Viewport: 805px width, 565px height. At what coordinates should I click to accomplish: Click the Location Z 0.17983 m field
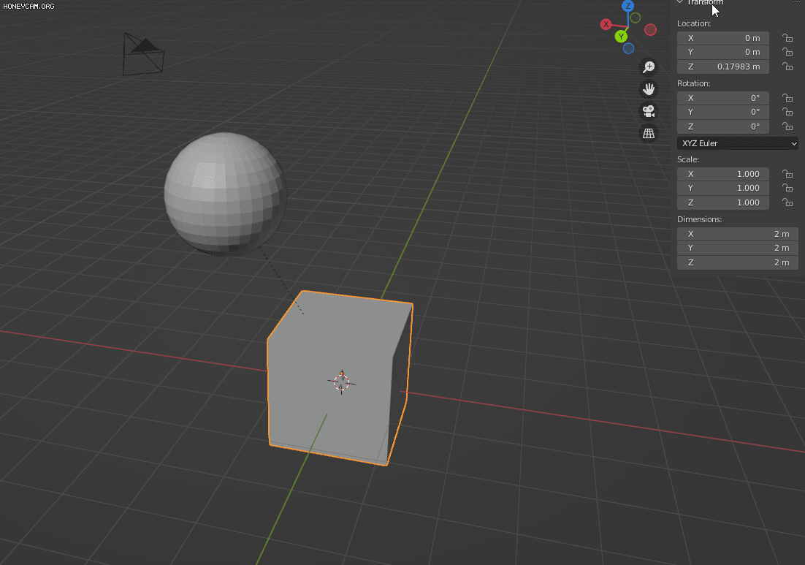723,67
